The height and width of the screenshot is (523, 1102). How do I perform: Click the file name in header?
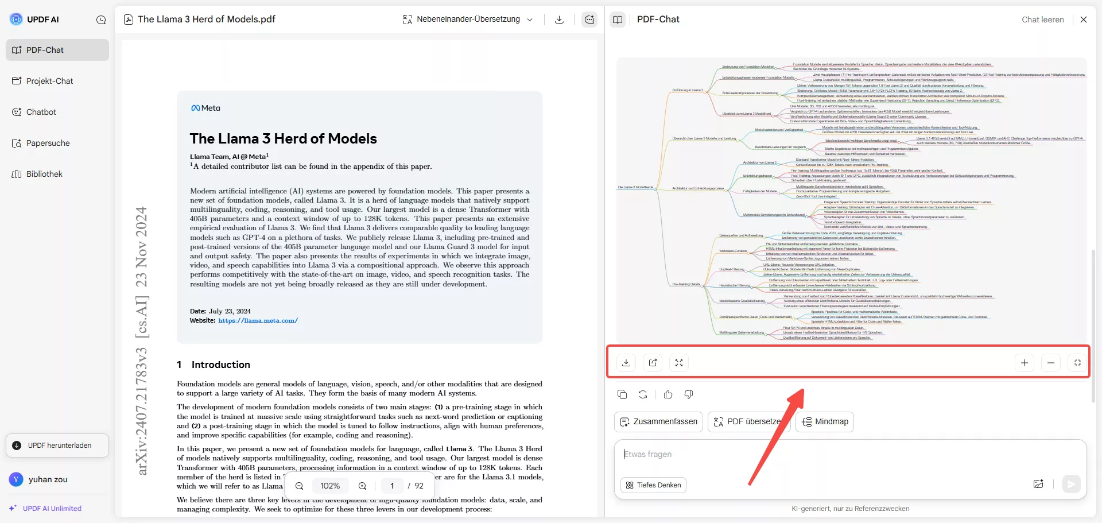207,20
